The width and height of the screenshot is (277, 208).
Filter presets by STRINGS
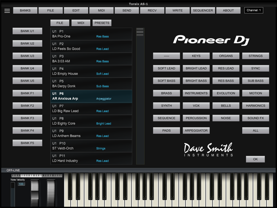pos(256,56)
